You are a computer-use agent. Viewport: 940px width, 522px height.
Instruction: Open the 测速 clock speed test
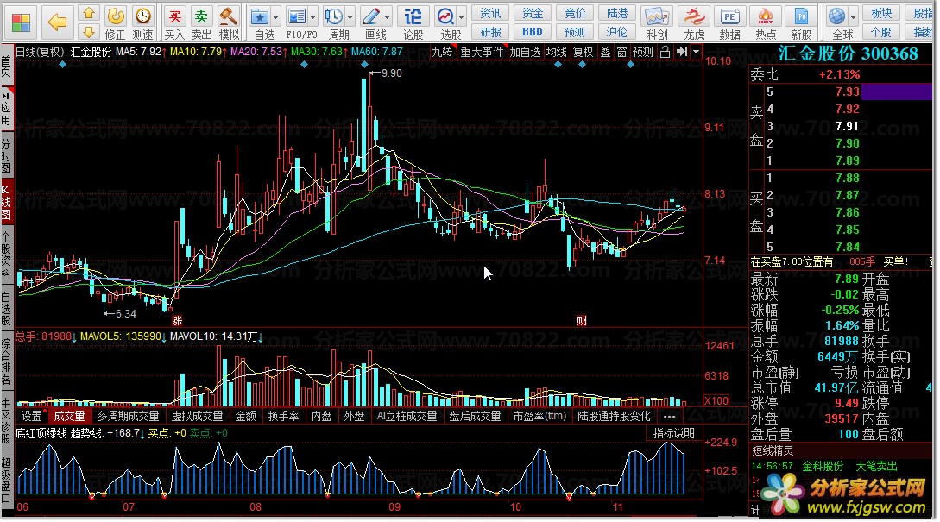pyautogui.click(x=142, y=22)
